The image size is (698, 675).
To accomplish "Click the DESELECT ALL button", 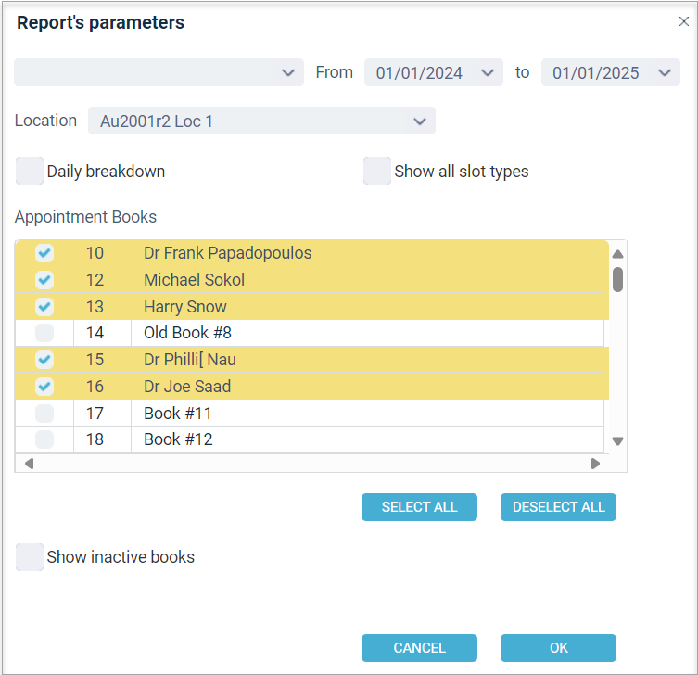I will pos(558,507).
